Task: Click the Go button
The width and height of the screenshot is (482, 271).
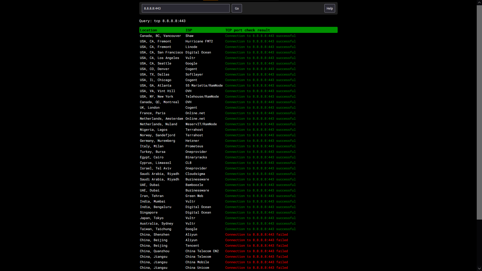Action: [x=236, y=8]
